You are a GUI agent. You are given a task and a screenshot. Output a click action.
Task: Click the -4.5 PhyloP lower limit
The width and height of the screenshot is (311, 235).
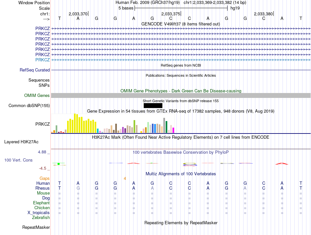click(43, 168)
